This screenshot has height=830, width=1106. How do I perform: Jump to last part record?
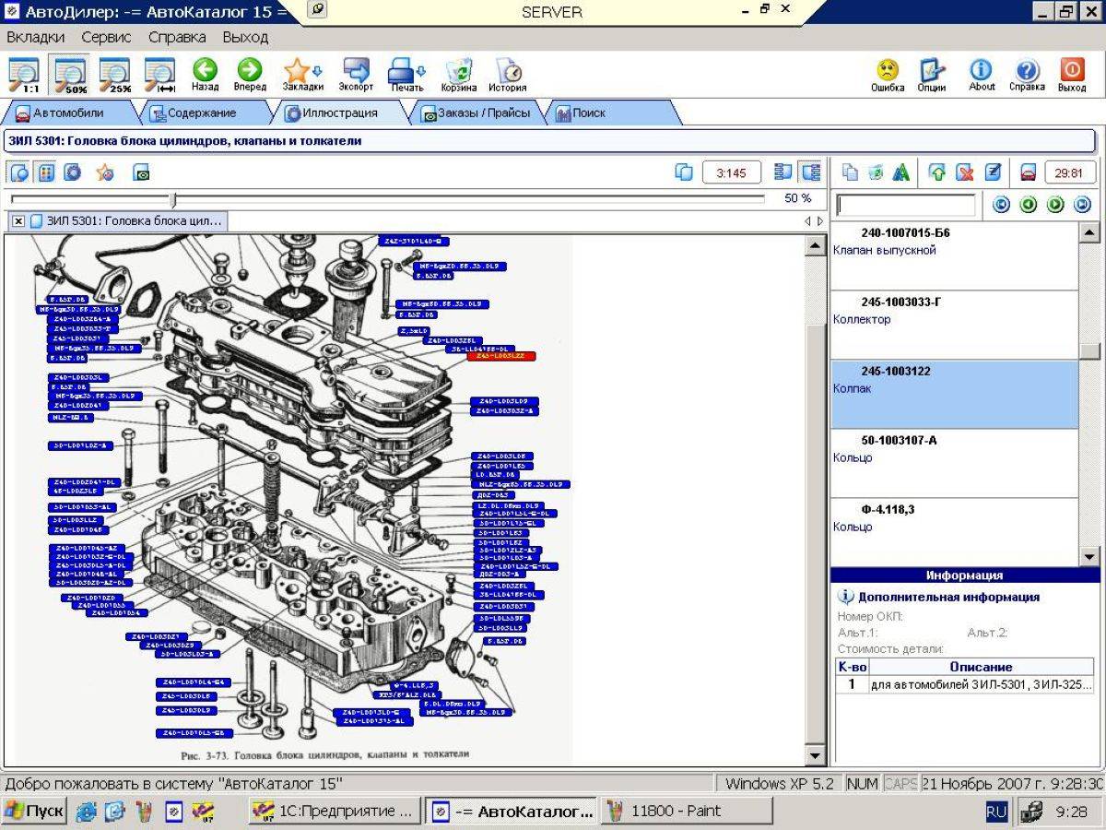tap(1083, 205)
